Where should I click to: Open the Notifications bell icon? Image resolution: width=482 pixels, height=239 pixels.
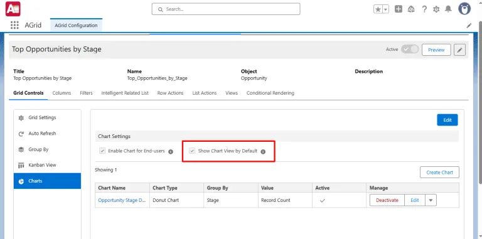[449, 9]
